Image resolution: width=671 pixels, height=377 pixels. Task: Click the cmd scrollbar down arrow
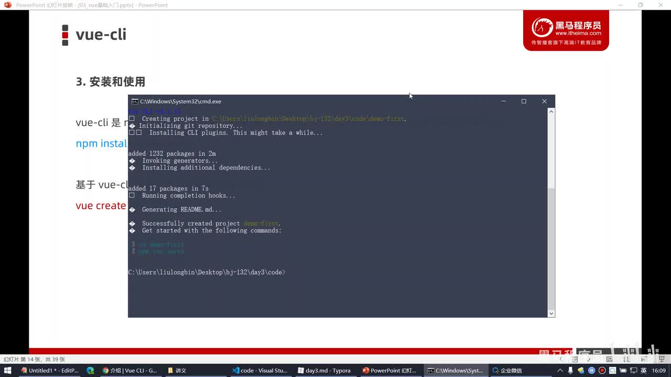[551, 314]
